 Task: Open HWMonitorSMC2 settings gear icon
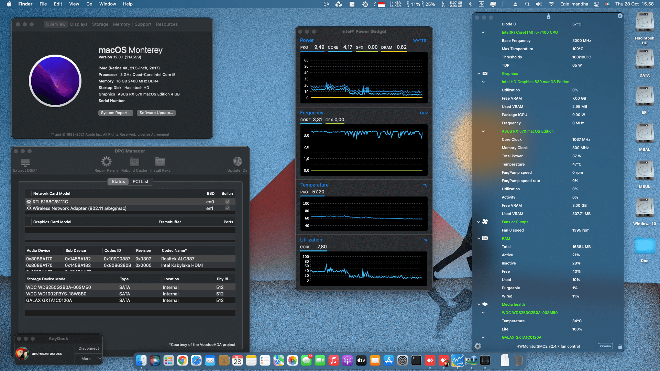pos(478,346)
